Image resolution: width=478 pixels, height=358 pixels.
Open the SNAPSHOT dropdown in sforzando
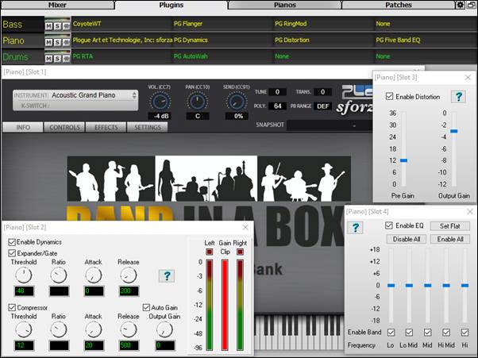pyautogui.click(x=330, y=125)
